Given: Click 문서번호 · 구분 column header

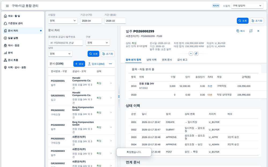Looking at the screenshot, I should pyautogui.click(x=59, y=71).
